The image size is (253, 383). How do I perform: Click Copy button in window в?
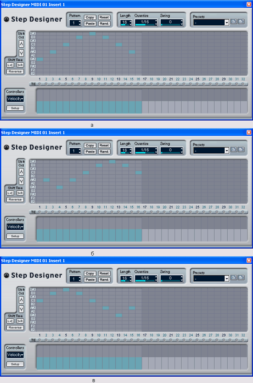click(x=90, y=273)
